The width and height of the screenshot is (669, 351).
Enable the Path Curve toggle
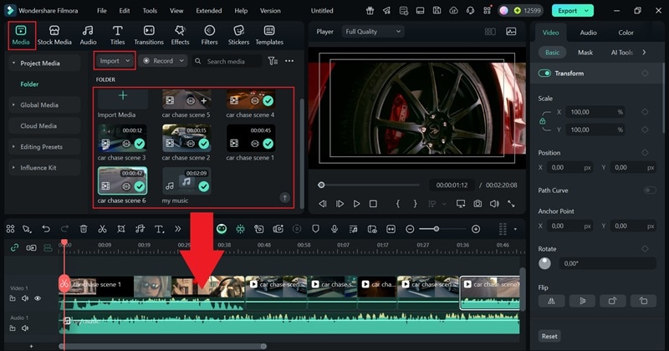coord(649,191)
